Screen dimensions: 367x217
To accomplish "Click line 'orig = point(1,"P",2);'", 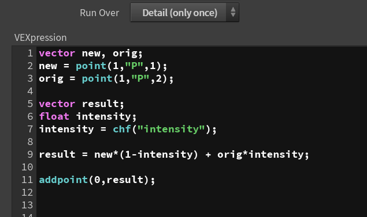I will [106, 78].
